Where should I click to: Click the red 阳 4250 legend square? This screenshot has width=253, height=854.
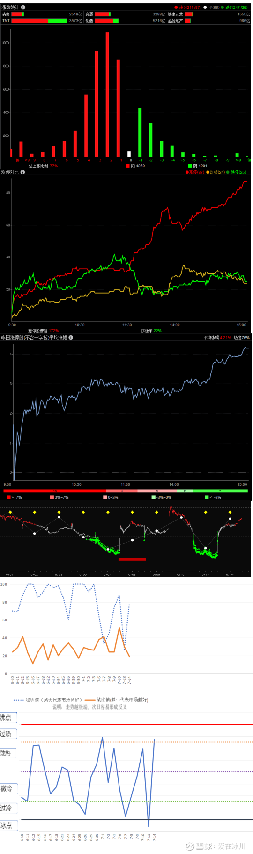[x=127, y=166]
